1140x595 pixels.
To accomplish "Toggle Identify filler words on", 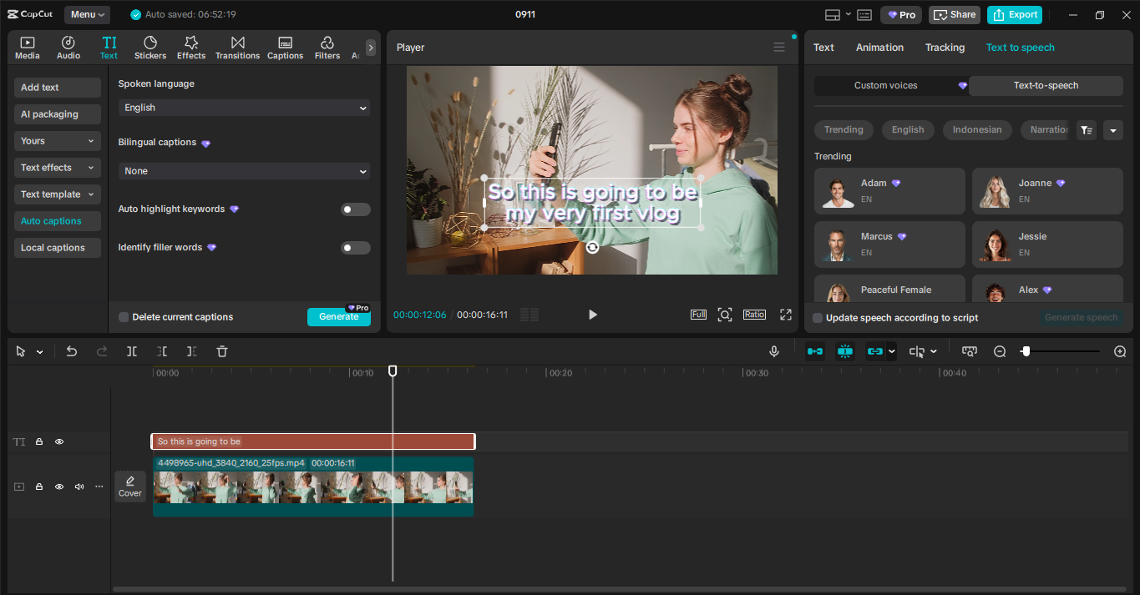I will click(355, 248).
